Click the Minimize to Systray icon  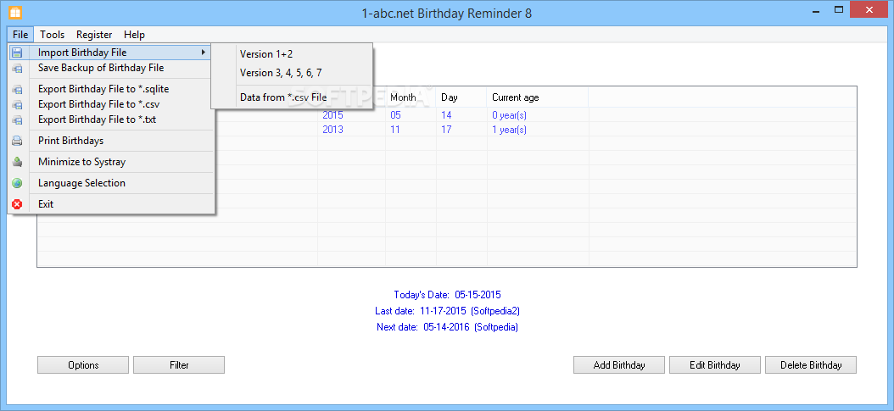pyautogui.click(x=17, y=162)
